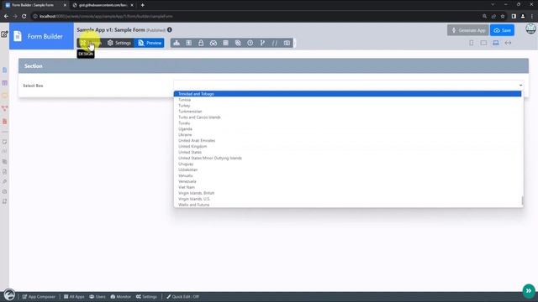Open Users in bottom bar
This screenshot has width=538, height=302.
click(98, 296)
